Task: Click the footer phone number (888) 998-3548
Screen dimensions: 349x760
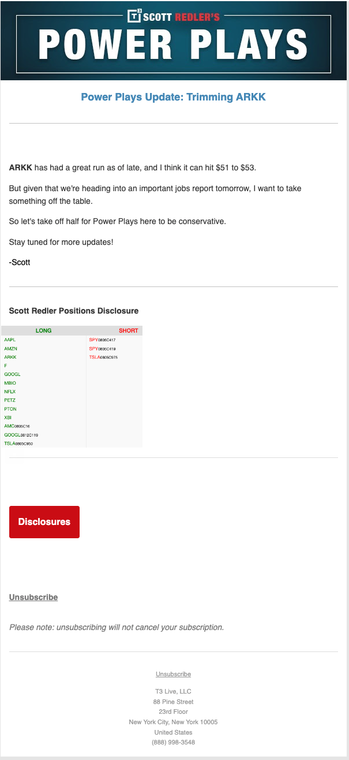Action: pos(173,742)
